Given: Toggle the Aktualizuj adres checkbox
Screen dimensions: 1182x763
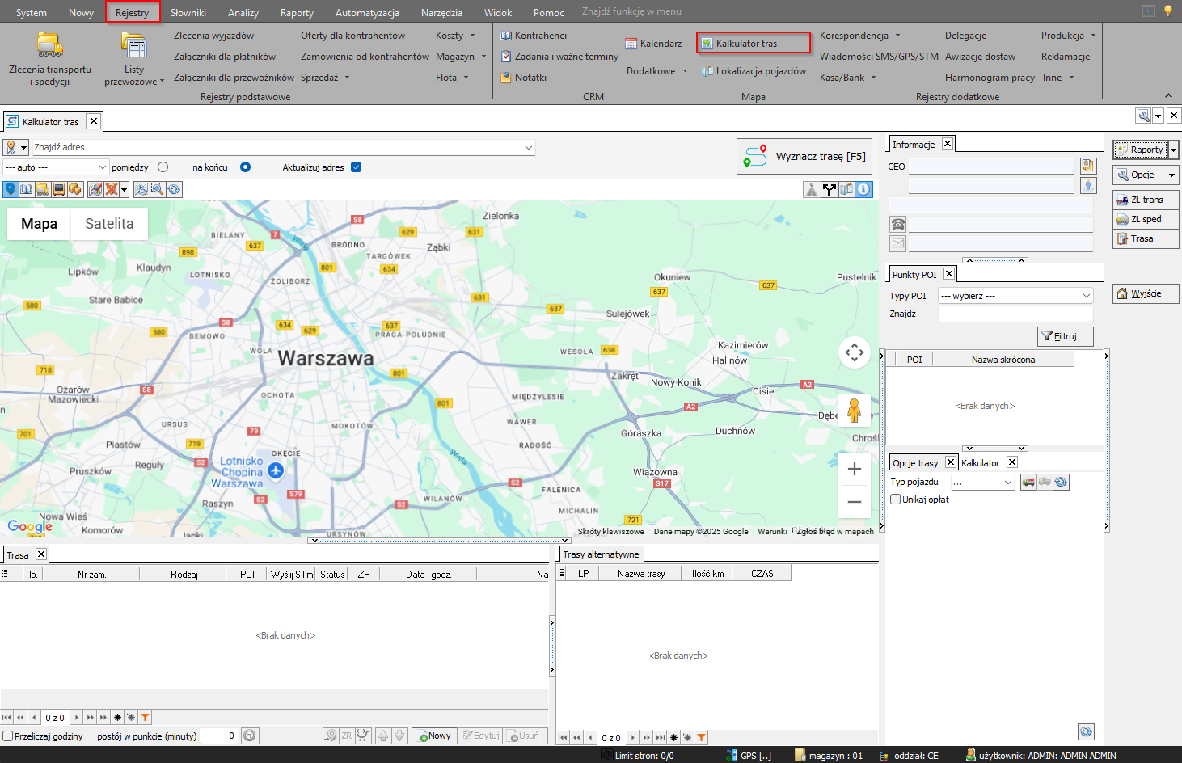Looking at the screenshot, I should (357, 167).
